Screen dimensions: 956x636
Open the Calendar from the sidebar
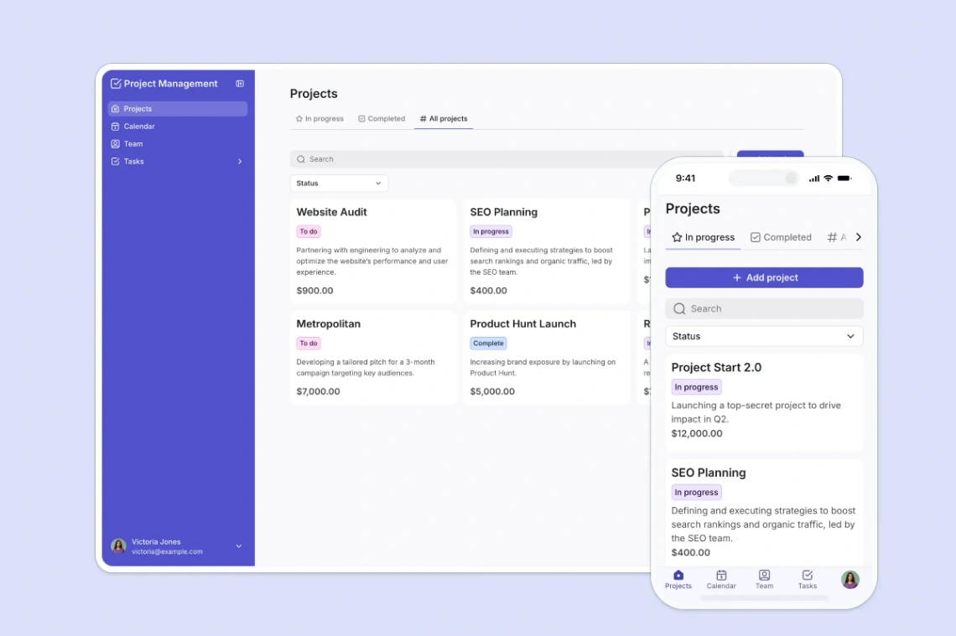[x=115, y=126]
